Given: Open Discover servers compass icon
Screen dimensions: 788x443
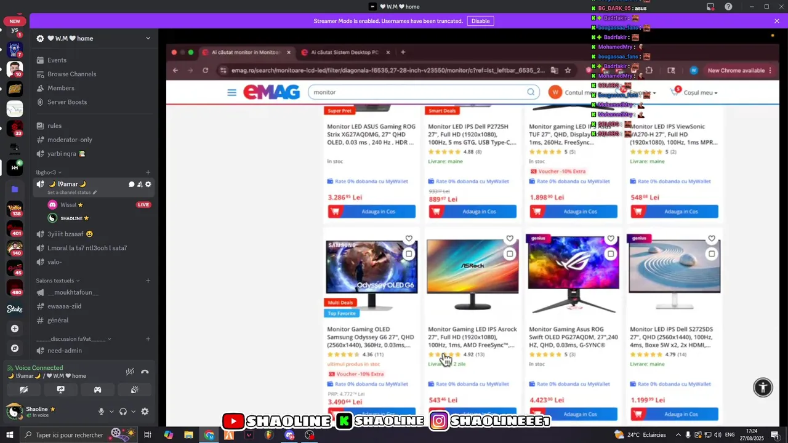Looking at the screenshot, I should pos(15,348).
